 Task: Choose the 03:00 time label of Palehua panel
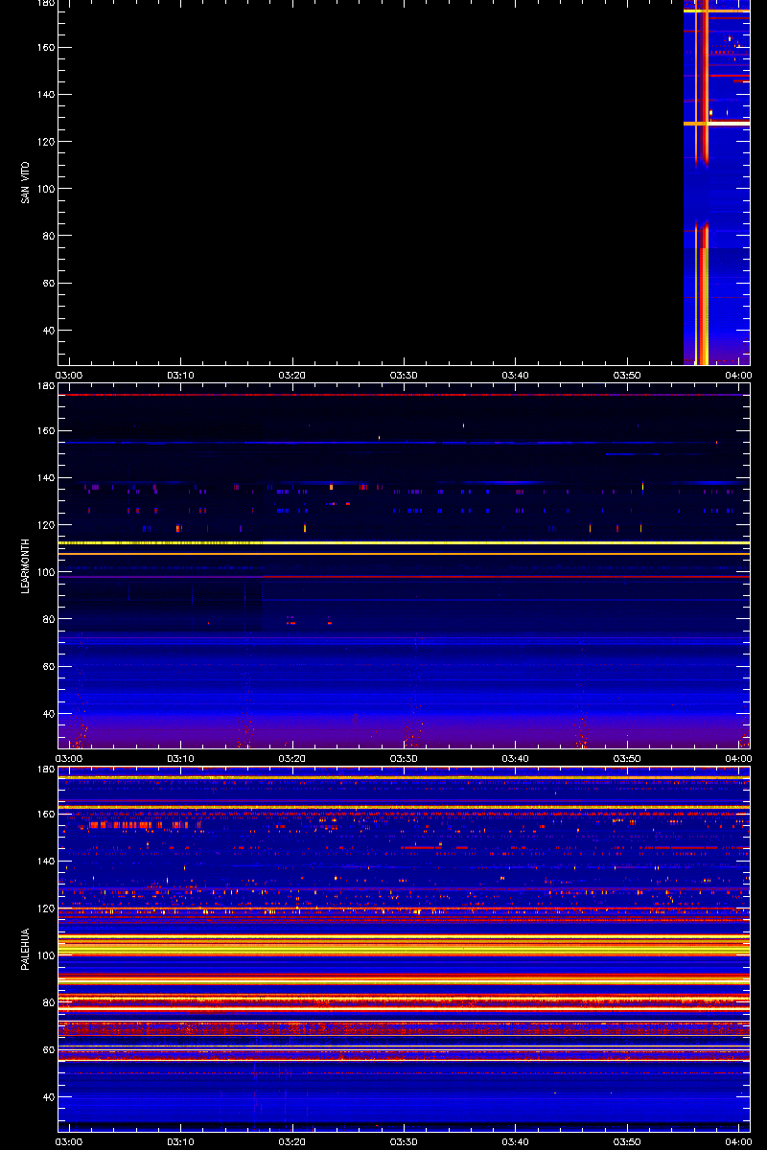point(69,1142)
